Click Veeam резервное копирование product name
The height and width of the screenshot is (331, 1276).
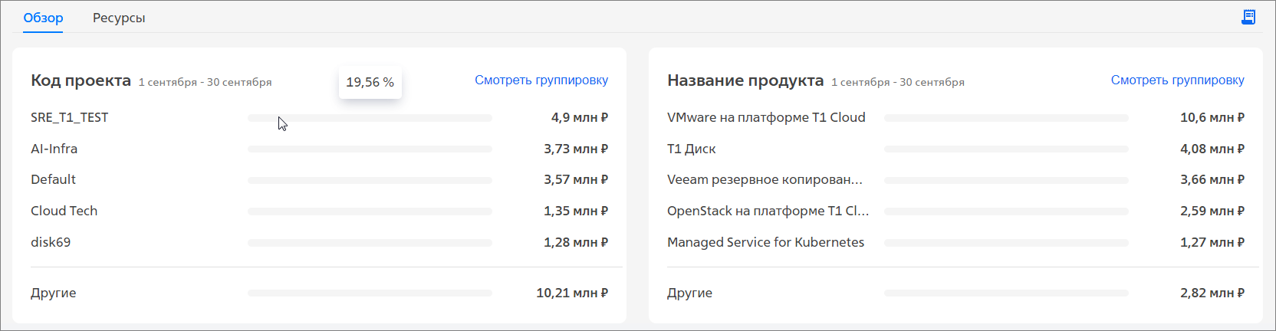[765, 179]
